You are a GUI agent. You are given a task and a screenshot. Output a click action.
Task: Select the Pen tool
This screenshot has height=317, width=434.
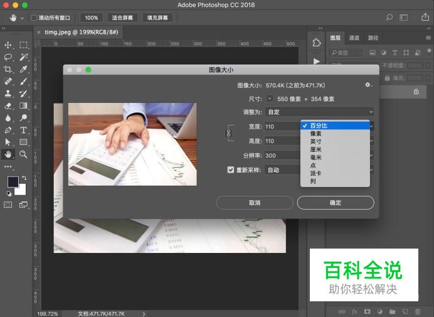[8, 130]
